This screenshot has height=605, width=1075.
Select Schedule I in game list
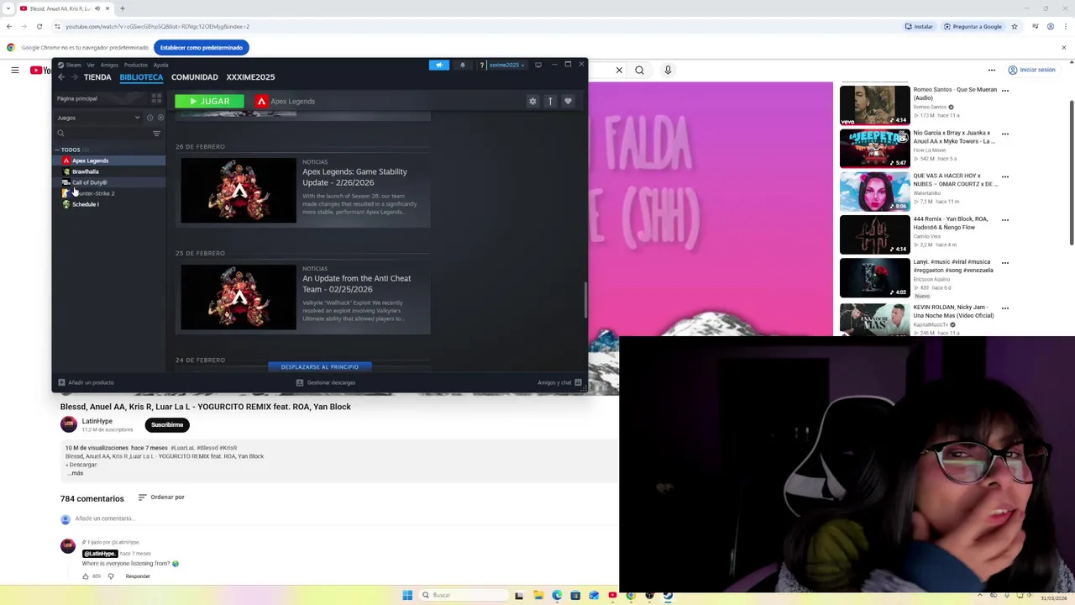click(x=109, y=204)
